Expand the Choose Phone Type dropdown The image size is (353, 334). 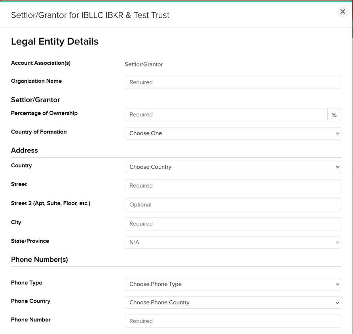tap(232, 284)
